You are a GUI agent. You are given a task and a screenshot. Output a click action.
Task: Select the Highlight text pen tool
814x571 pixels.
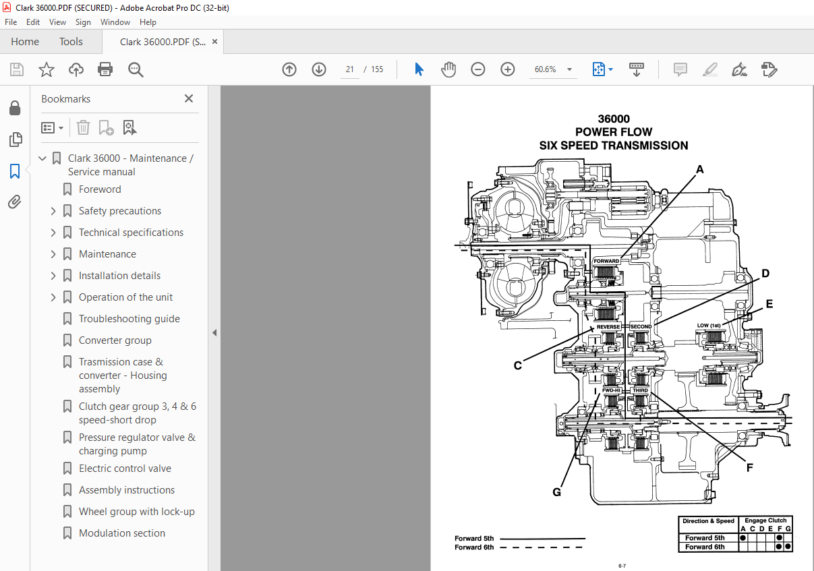point(709,69)
